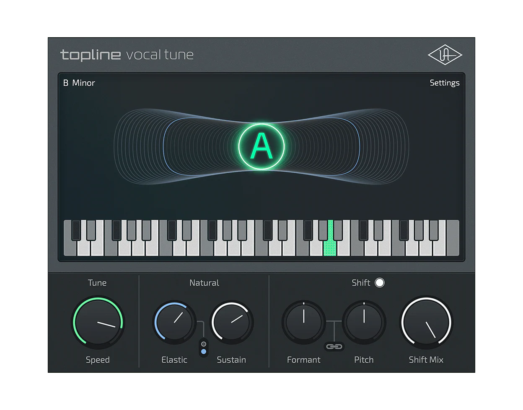Image resolution: width=523 pixels, height=410 pixels.
Task: Toggle the Shift on/off button
Action: point(380,283)
